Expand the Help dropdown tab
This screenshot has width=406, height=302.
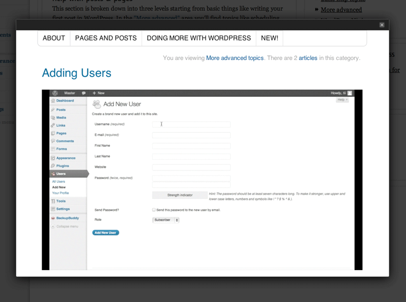point(342,99)
